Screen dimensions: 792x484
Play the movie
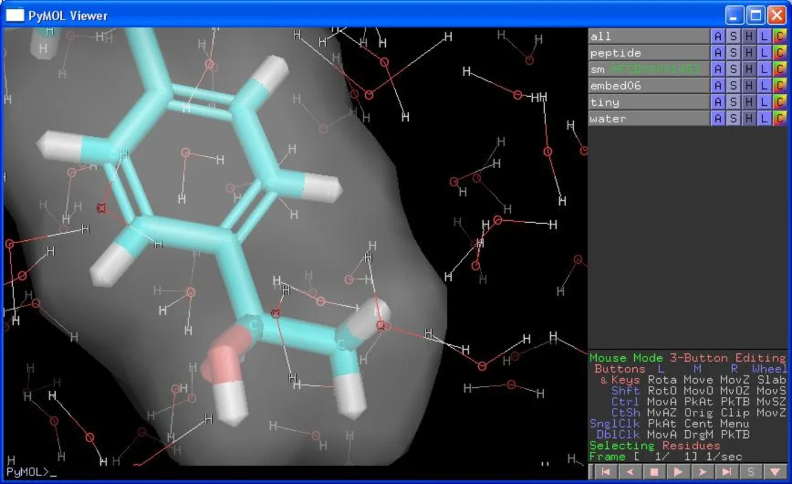click(x=679, y=472)
